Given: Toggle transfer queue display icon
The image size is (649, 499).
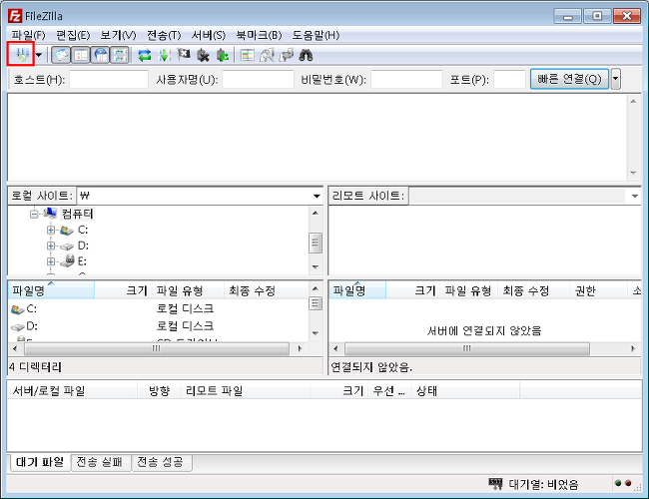Looking at the screenshot, I should [120, 55].
